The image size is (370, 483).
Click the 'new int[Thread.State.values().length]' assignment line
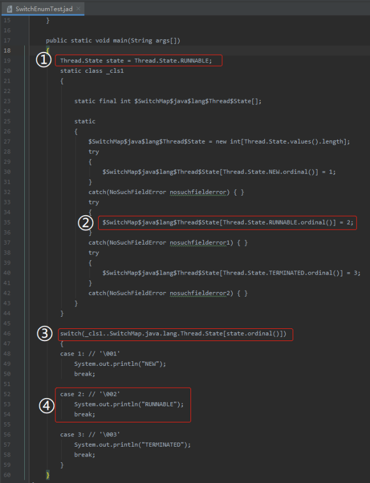tap(219, 142)
